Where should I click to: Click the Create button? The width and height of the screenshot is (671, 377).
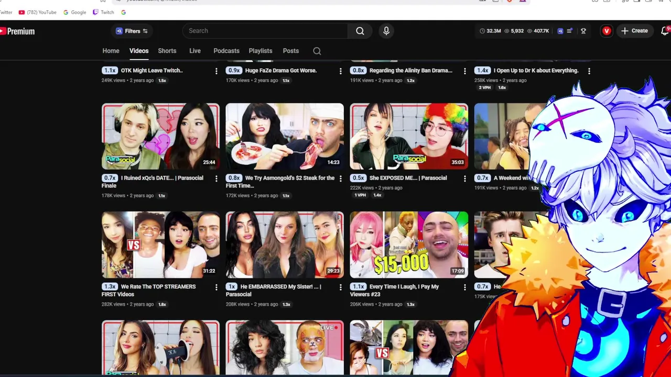[635, 31]
